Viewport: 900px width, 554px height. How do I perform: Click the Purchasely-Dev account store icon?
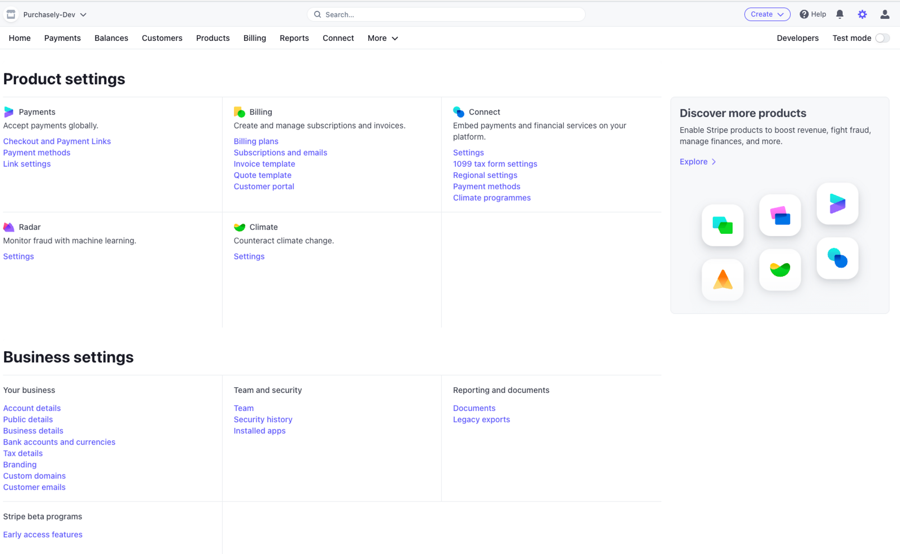coord(11,14)
